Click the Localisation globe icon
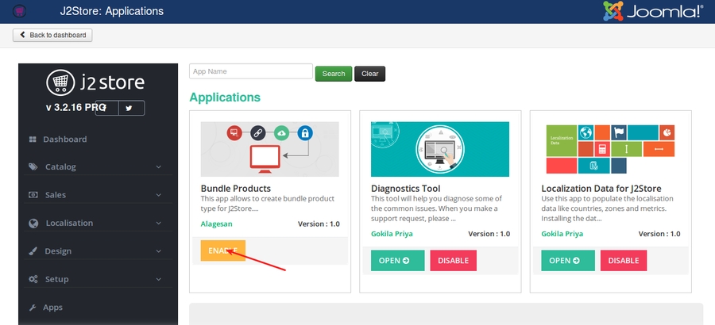Viewport: 715px width, 325px height. 33,224
